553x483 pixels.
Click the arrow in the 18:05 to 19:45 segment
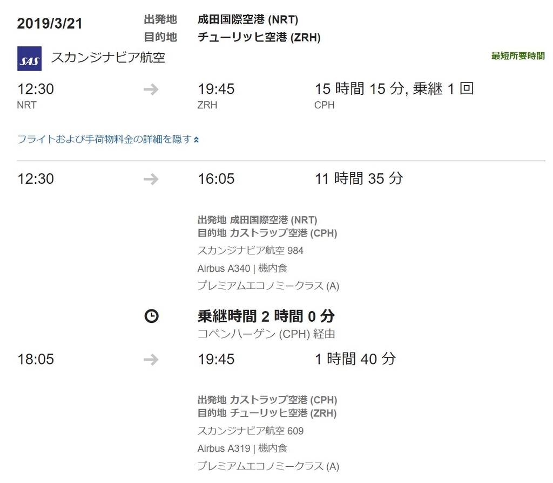pos(151,360)
